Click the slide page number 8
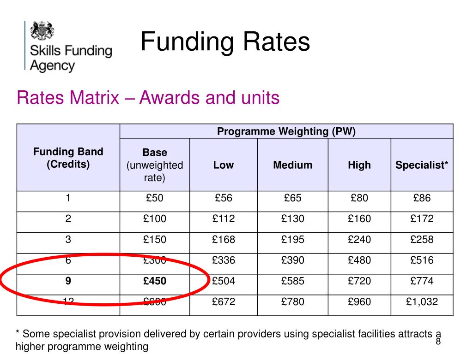The image size is (473, 354). pos(438,342)
